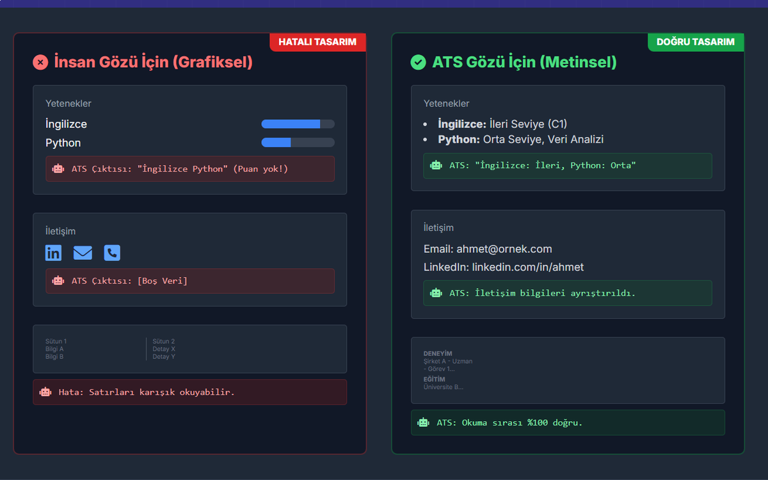768x480 pixels.
Task: Click the "İngilizce: İleri Seviye (C1)" bullet
Action: [x=502, y=124]
